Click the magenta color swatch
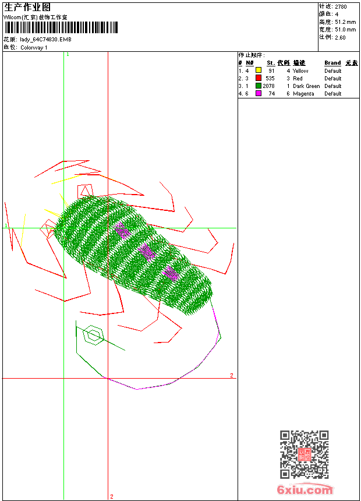 click(x=259, y=93)
